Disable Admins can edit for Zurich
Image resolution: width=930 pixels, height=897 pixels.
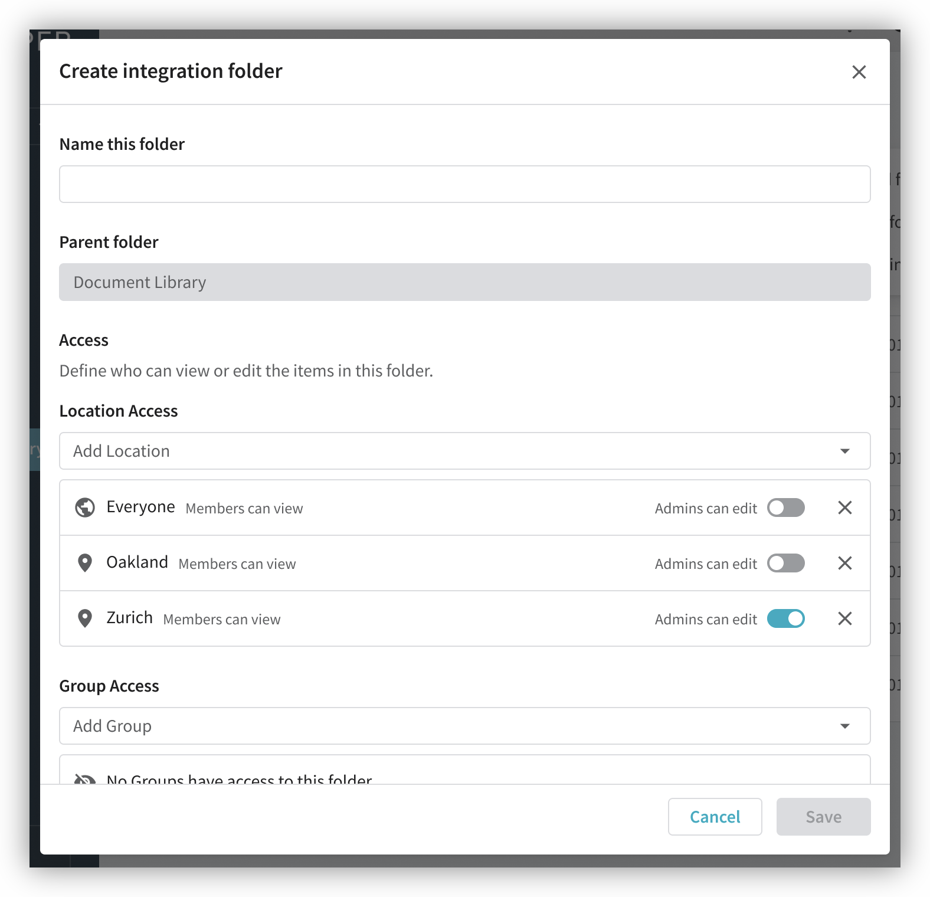[785, 618]
